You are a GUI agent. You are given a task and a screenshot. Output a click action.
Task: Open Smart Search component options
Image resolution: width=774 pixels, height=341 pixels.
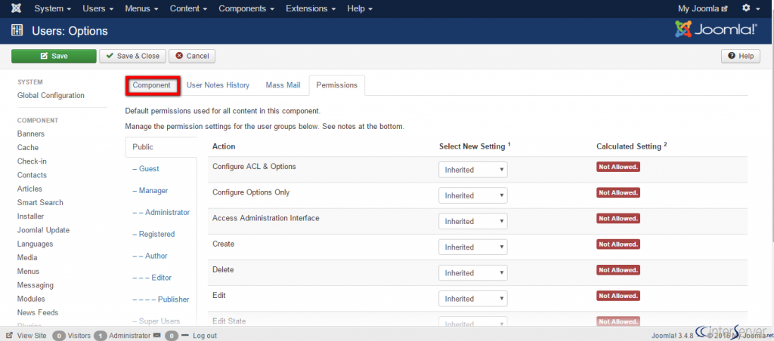click(40, 202)
